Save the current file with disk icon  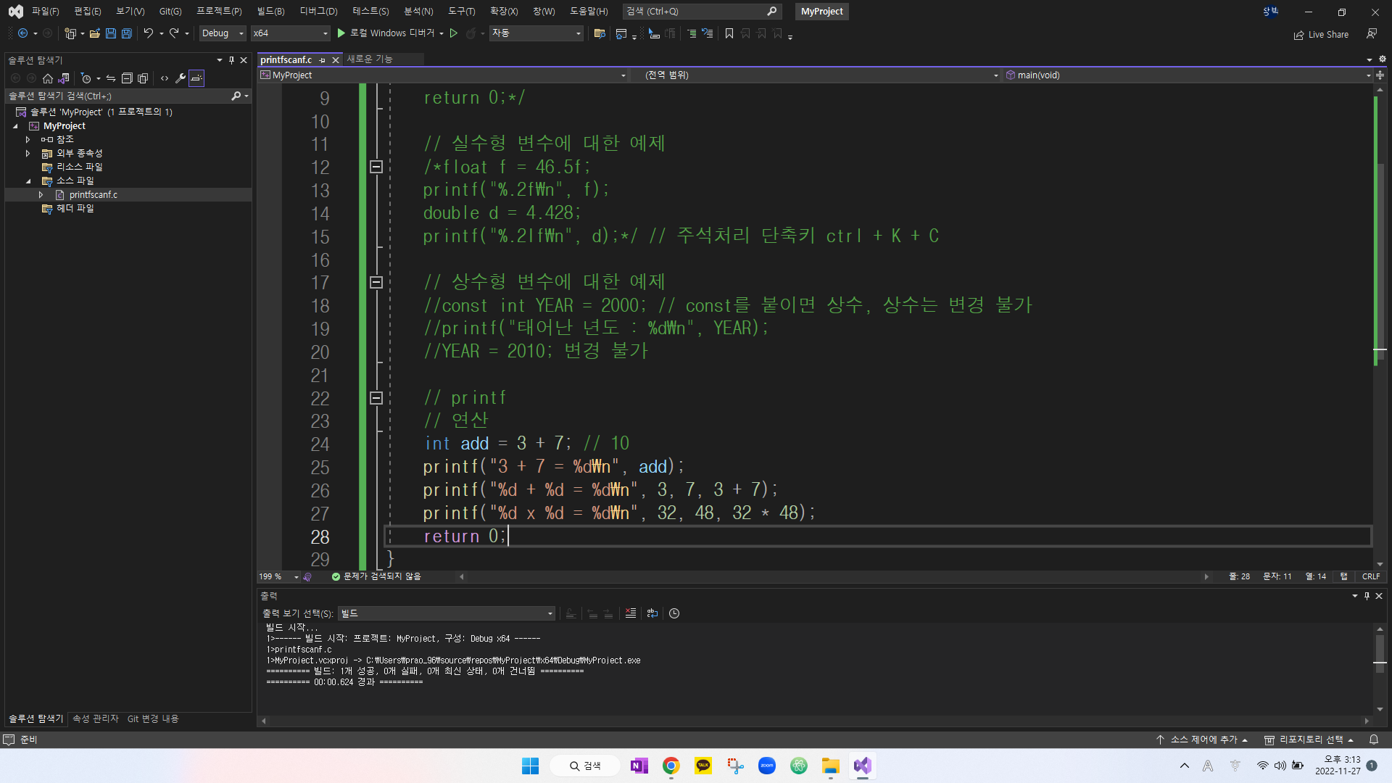pyautogui.click(x=110, y=33)
